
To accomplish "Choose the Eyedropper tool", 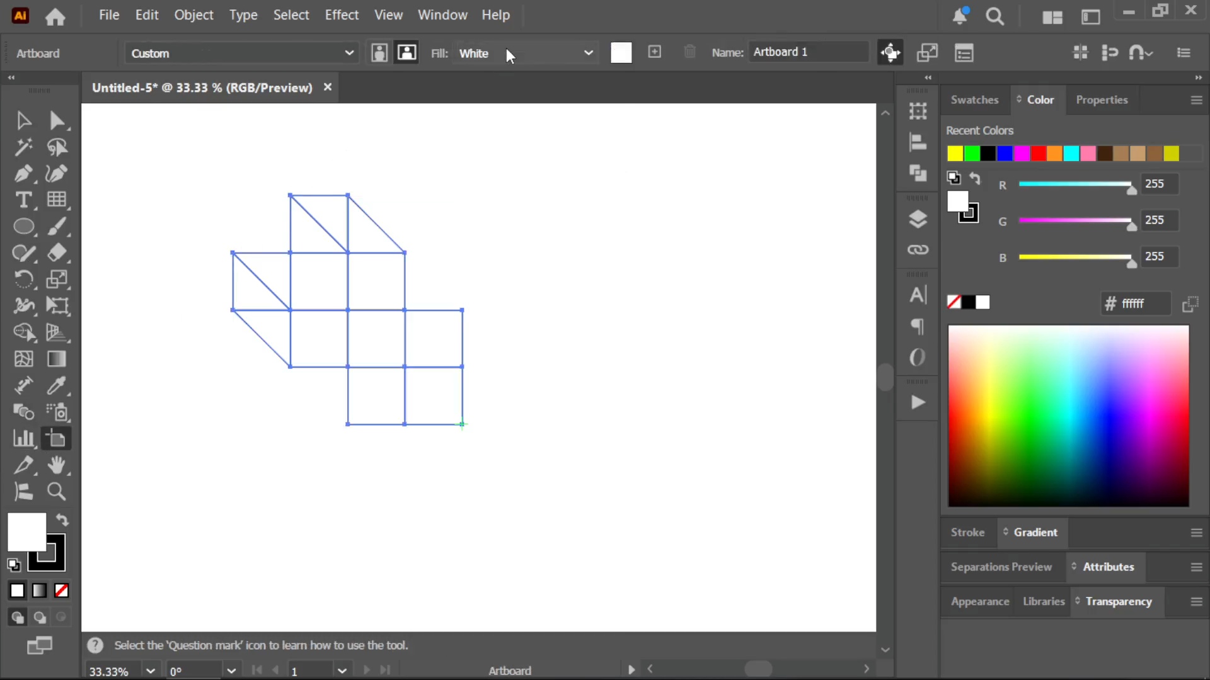I will pos(57,385).
